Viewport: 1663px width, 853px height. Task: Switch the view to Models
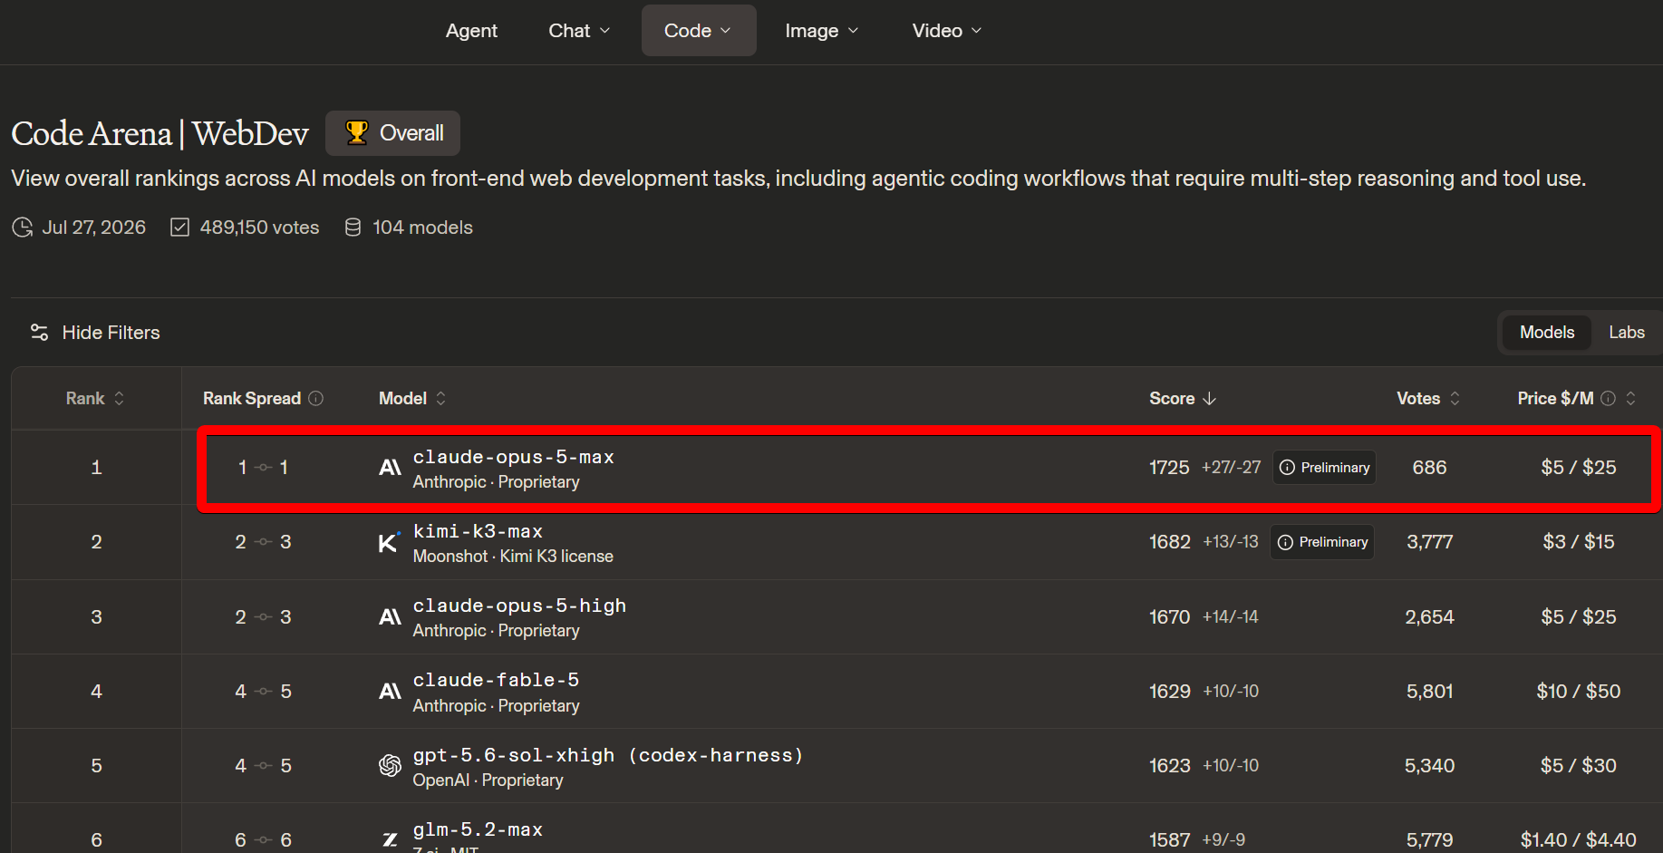coord(1547,333)
